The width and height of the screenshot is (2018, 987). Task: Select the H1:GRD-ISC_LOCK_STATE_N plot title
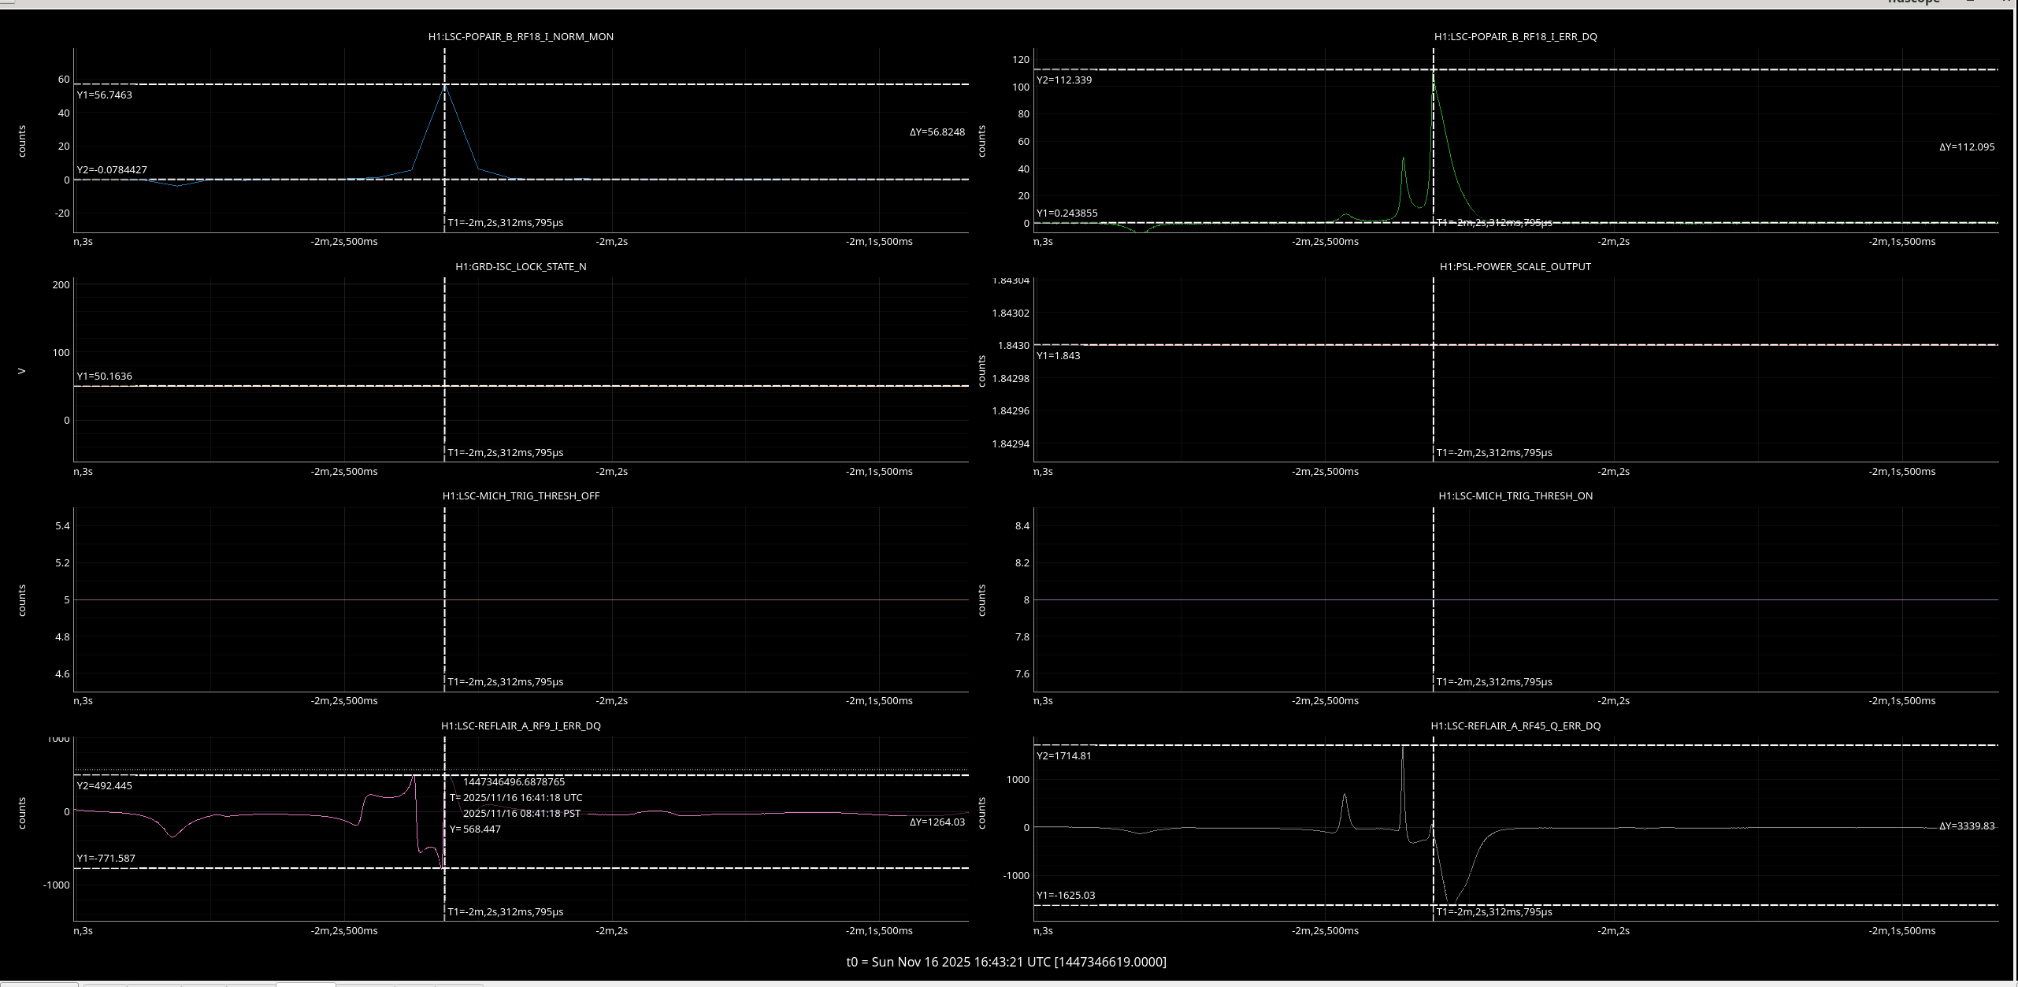point(521,266)
